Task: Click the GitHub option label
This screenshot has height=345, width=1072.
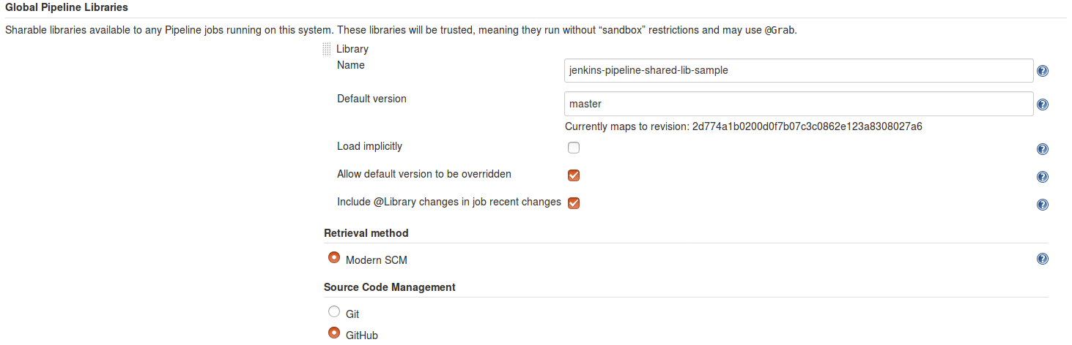Action: click(x=362, y=335)
